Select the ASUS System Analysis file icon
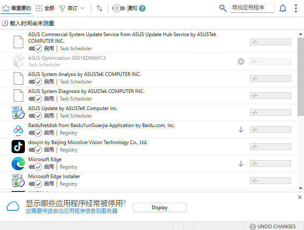 click(x=18, y=78)
